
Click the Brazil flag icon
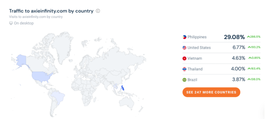[184, 80]
